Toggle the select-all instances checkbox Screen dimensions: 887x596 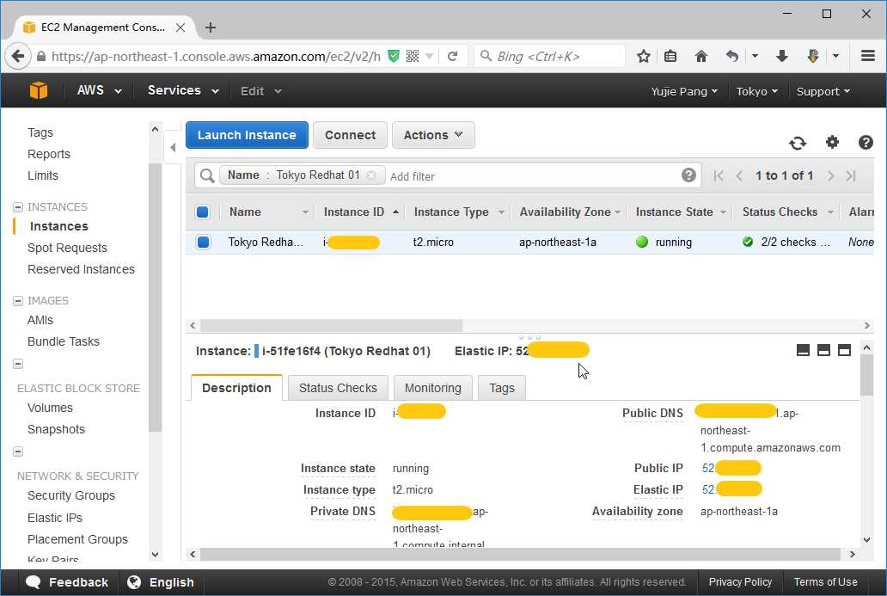click(203, 212)
